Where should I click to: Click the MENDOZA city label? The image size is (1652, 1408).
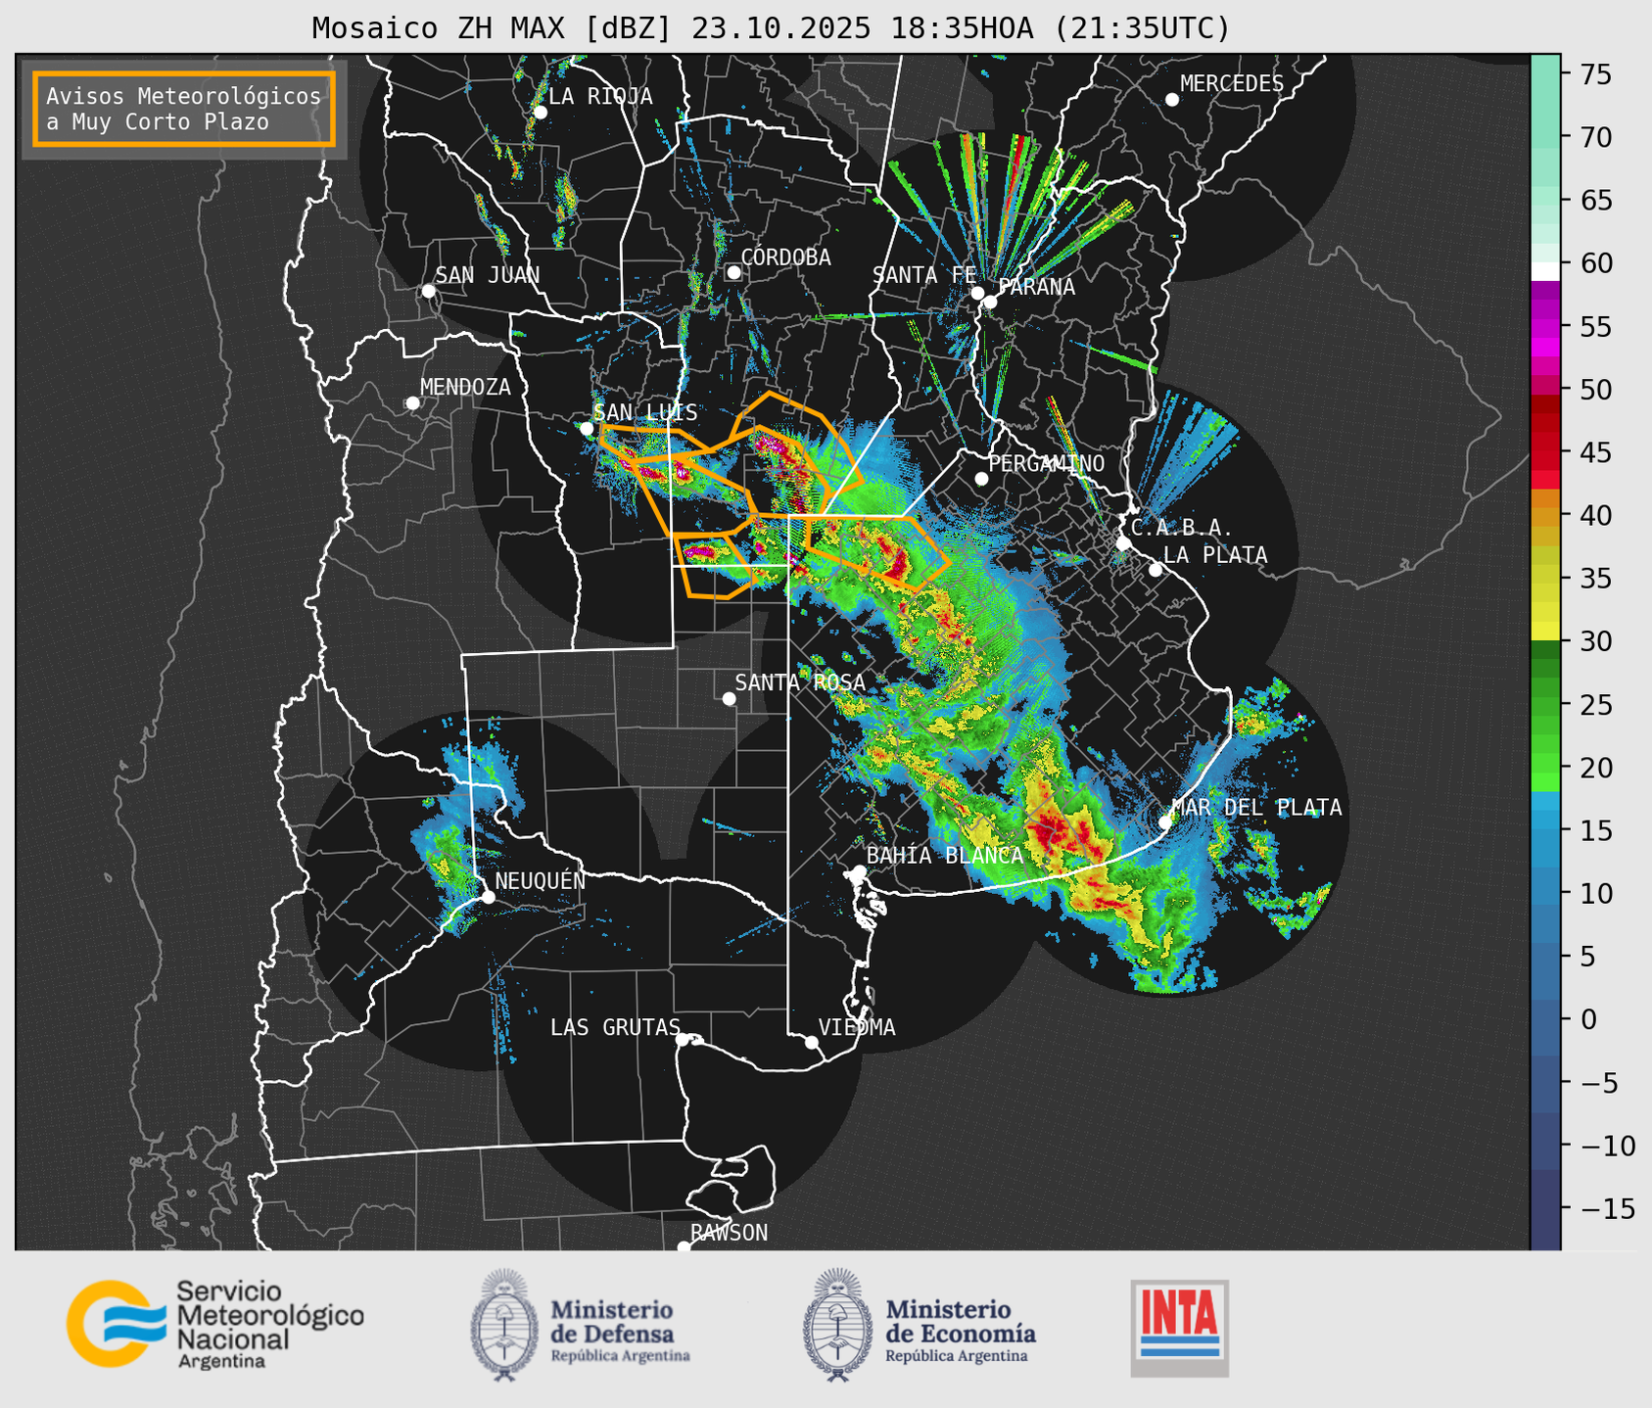465,387
